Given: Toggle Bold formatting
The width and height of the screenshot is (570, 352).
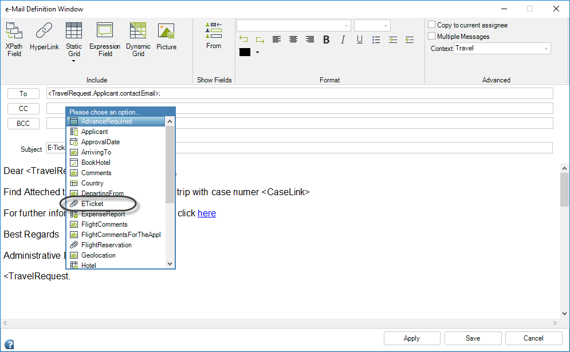Looking at the screenshot, I should pyautogui.click(x=327, y=39).
